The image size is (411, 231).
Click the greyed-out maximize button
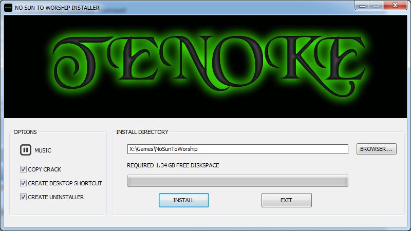click(x=376, y=6)
